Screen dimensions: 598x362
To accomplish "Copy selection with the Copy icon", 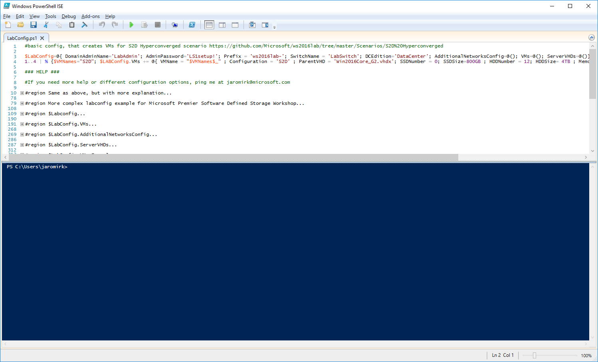I will (59, 25).
